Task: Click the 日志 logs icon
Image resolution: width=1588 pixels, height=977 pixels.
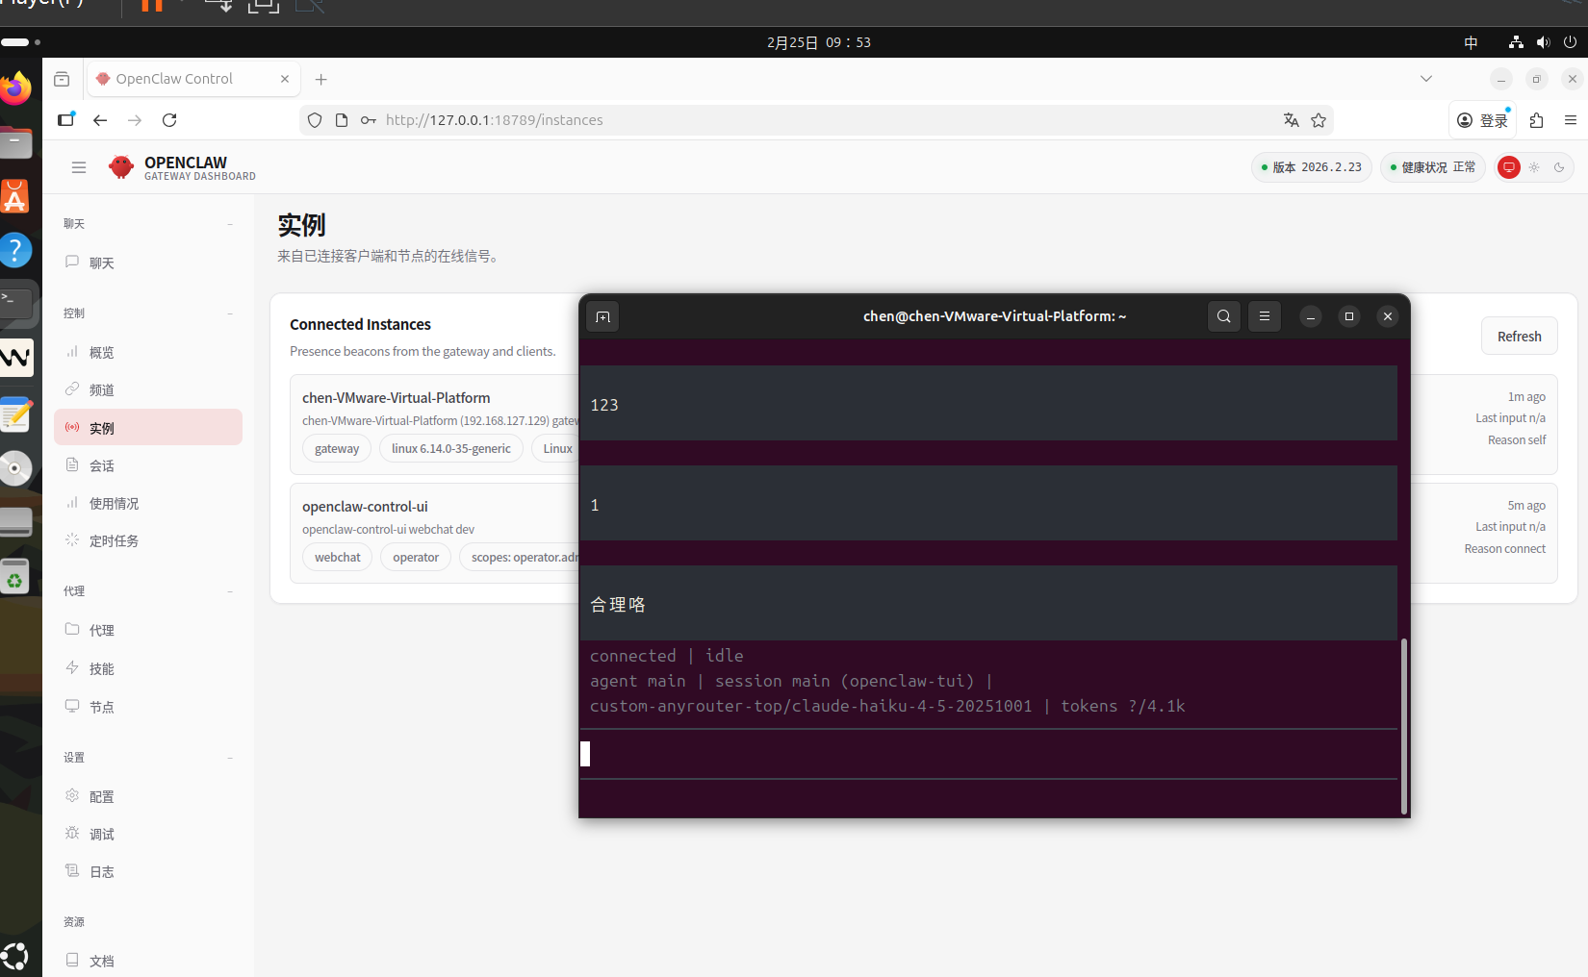Action: 72,870
